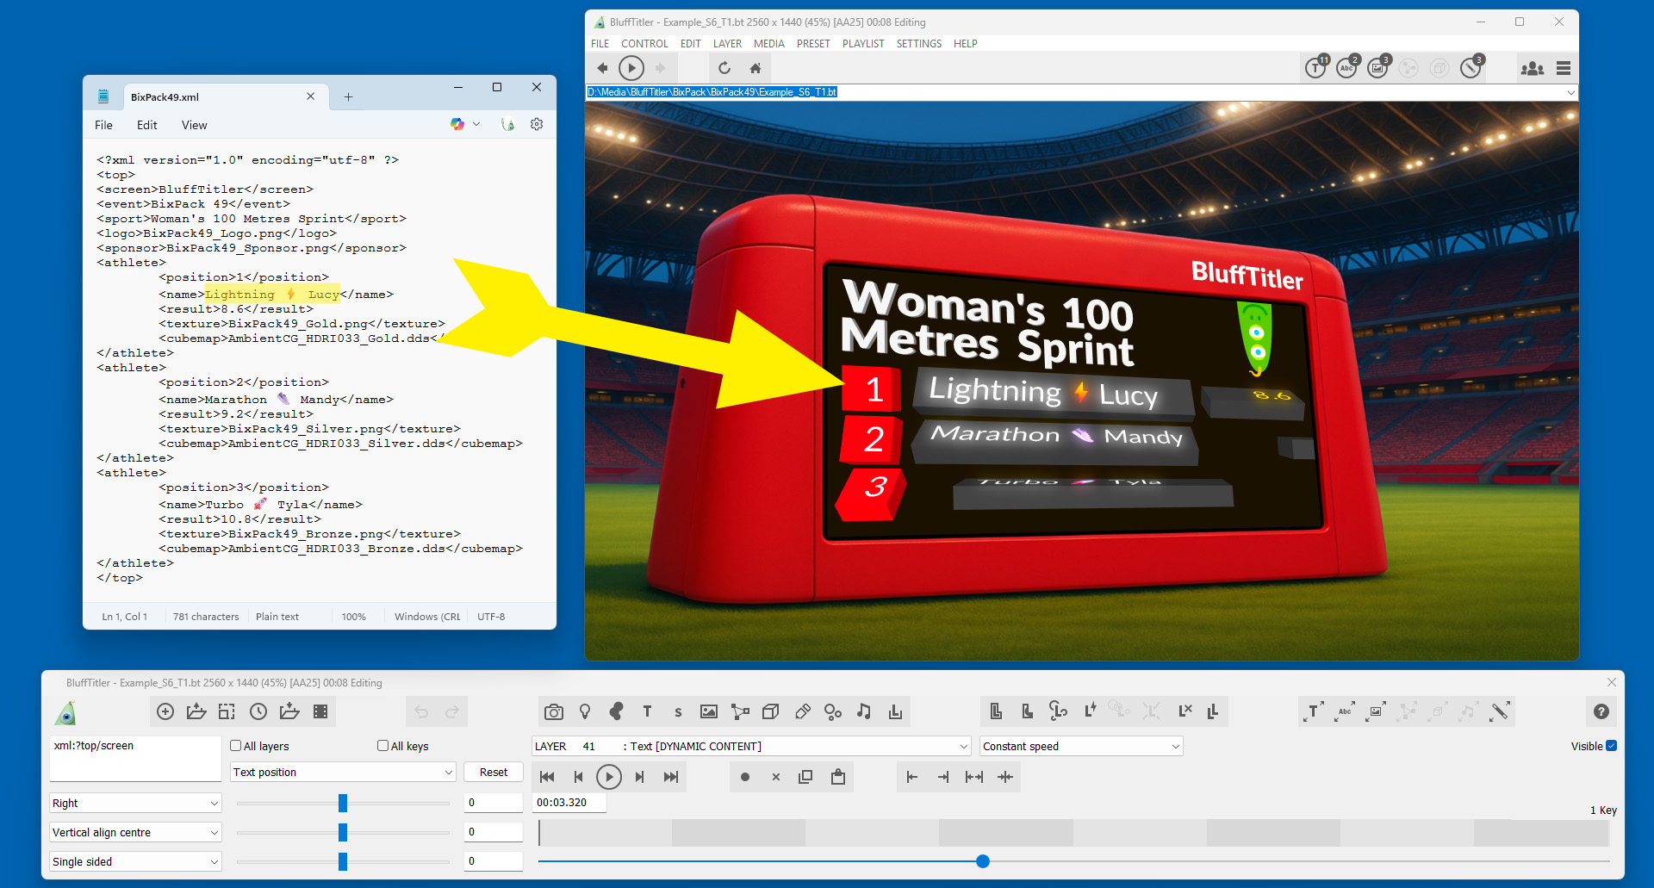
Task: Click the clock duration icon
Action: click(258, 711)
